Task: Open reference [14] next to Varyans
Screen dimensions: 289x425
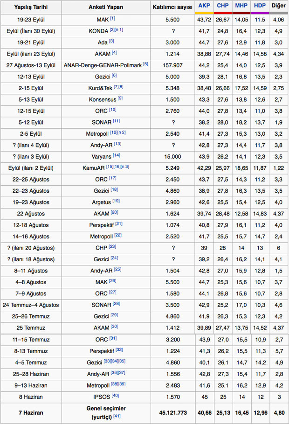Action: [x=116, y=154]
